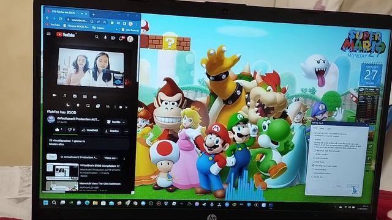
Task: Share video with Condividi button
Action: pos(90,130)
